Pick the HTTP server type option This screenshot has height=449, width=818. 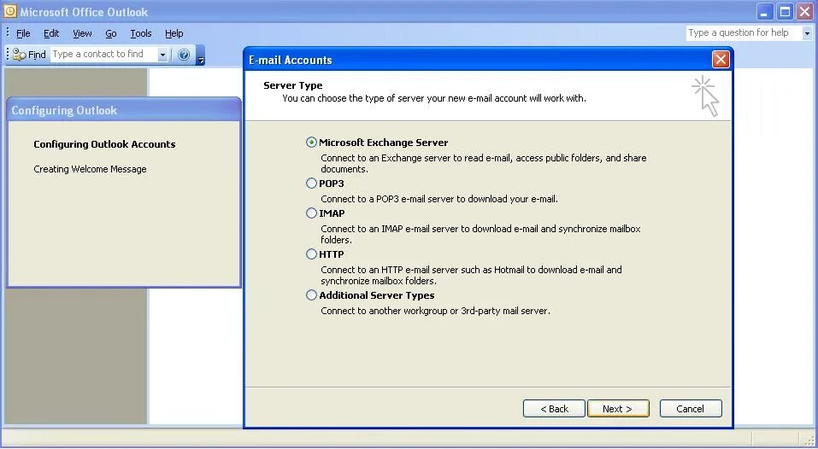311,254
